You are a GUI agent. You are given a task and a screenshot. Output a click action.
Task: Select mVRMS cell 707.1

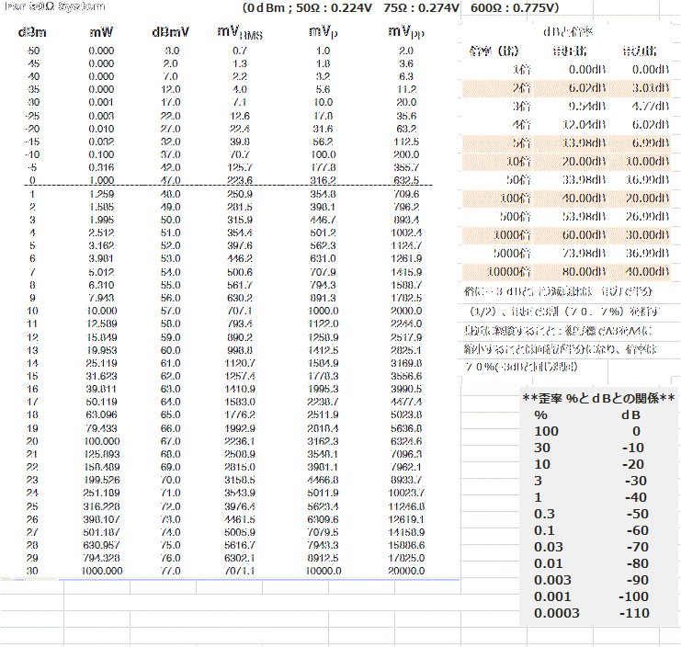[x=240, y=311]
